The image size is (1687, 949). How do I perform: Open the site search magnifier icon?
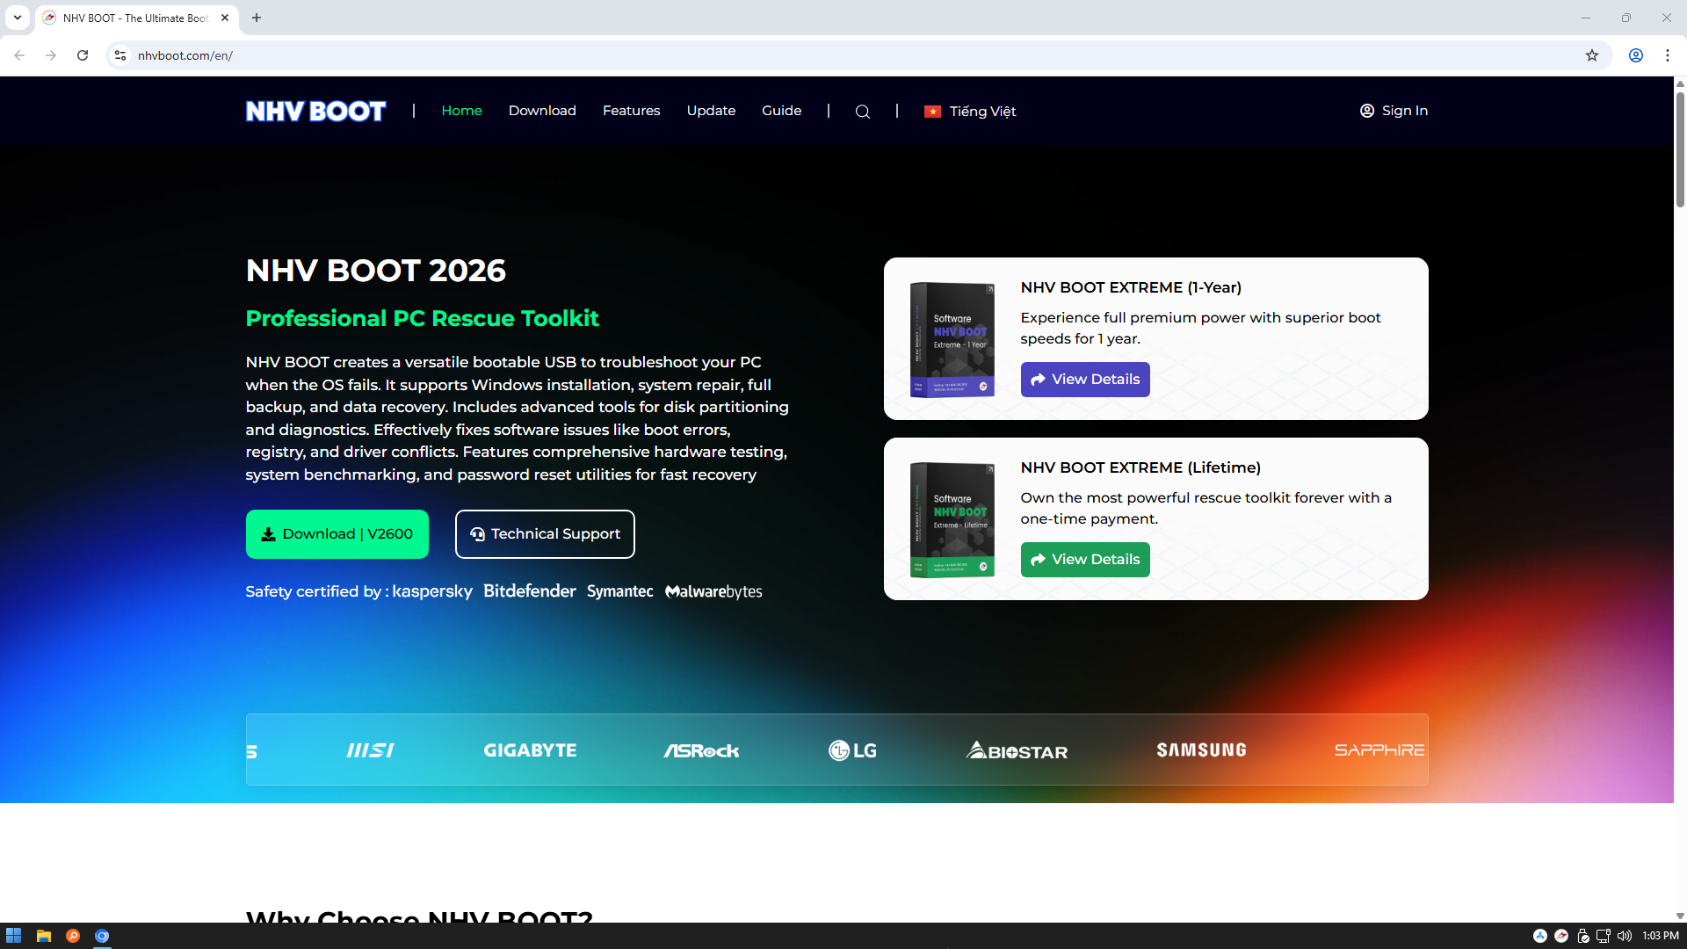click(x=863, y=112)
